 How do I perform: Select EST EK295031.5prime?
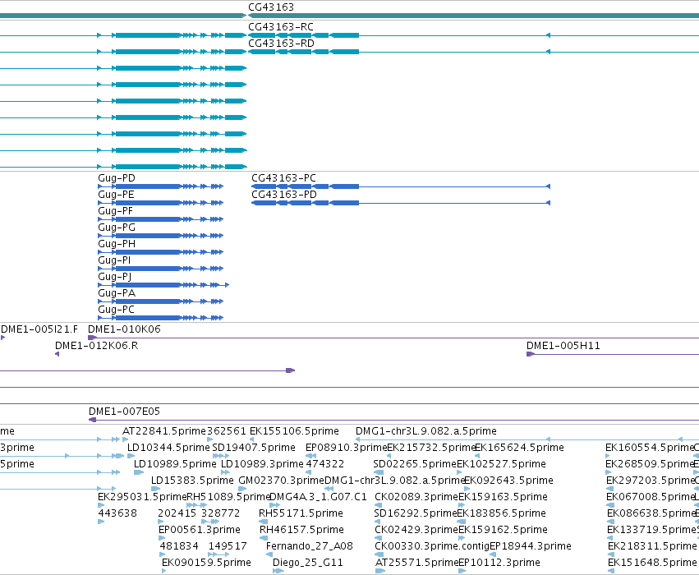click(x=142, y=496)
